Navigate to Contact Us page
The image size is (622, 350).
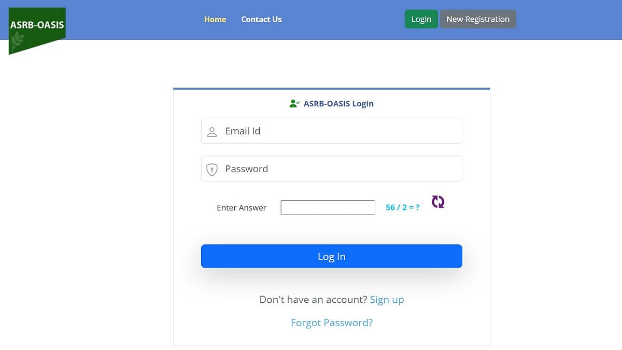(x=261, y=19)
